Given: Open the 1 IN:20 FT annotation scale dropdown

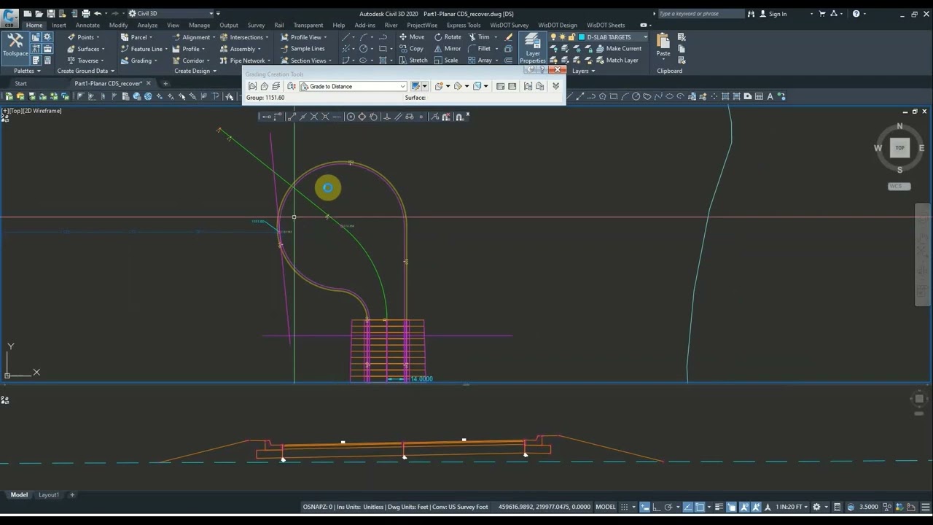Looking at the screenshot, I should click(792, 507).
